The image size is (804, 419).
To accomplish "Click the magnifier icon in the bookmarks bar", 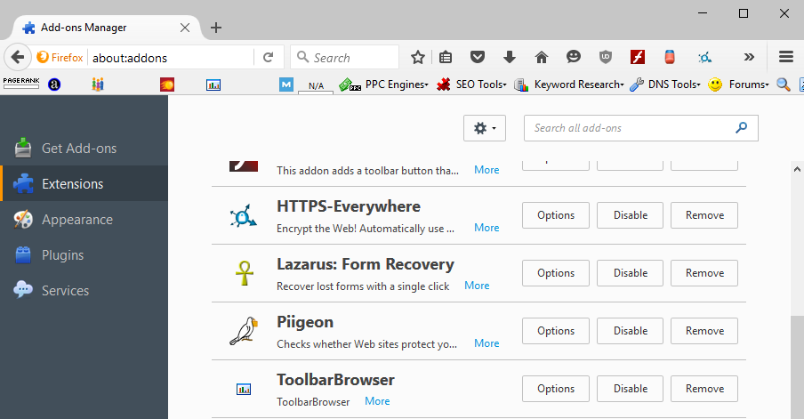I will pyautogui.click(x=783, y=85).
